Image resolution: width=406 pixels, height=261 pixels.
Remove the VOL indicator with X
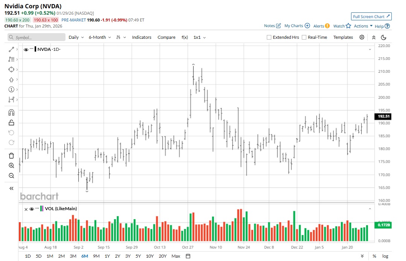26,209
